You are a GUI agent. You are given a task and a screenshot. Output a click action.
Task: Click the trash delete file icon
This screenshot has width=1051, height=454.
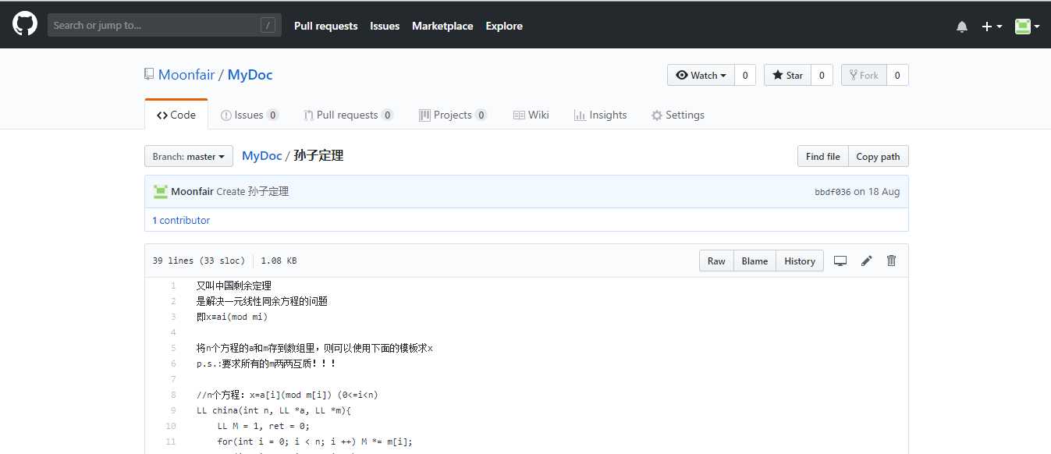pyautogui.click(x=892, y=261)
